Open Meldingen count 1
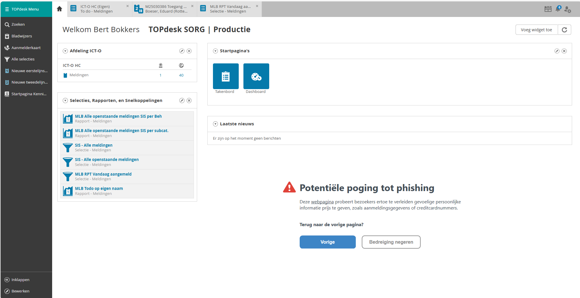 [161, 75]
